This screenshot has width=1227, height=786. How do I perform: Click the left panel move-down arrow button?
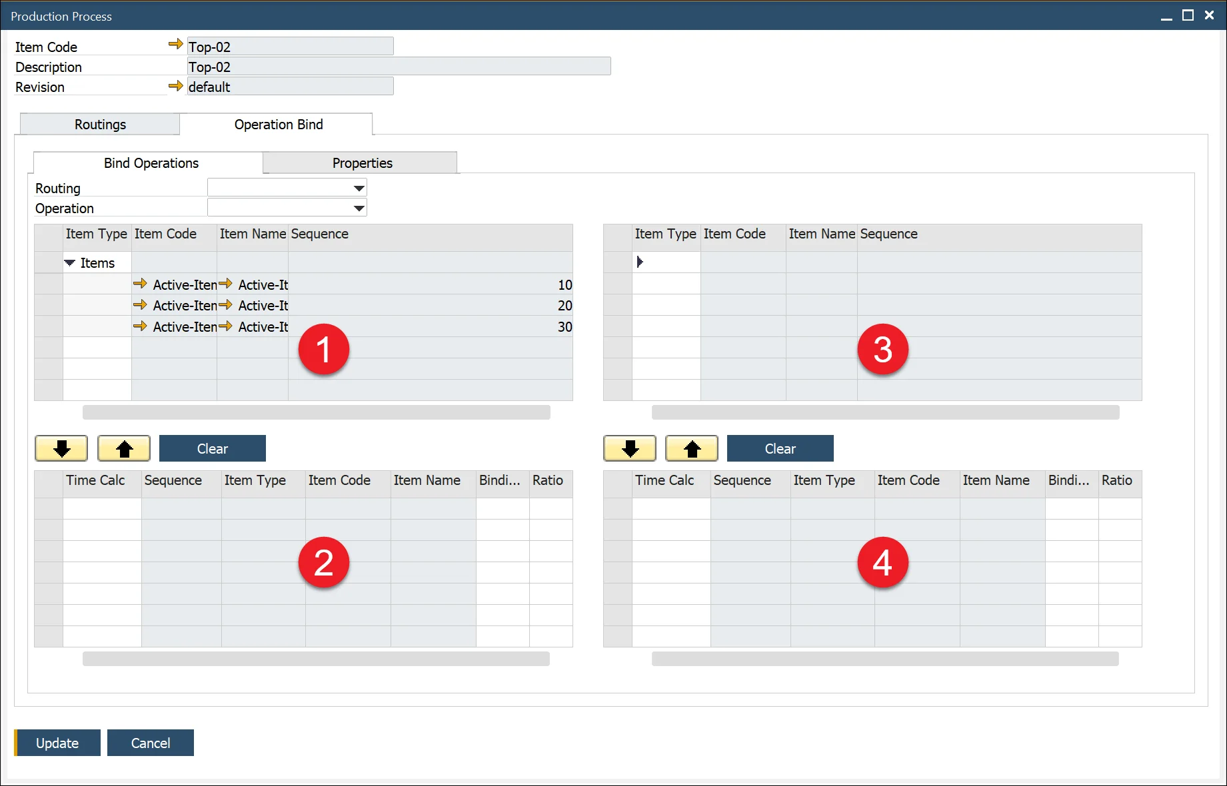[x=61, y=449]
